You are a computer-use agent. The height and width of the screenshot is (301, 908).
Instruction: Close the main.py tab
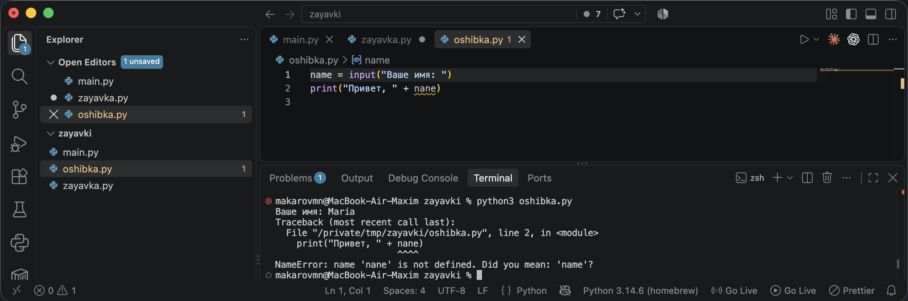330,39
